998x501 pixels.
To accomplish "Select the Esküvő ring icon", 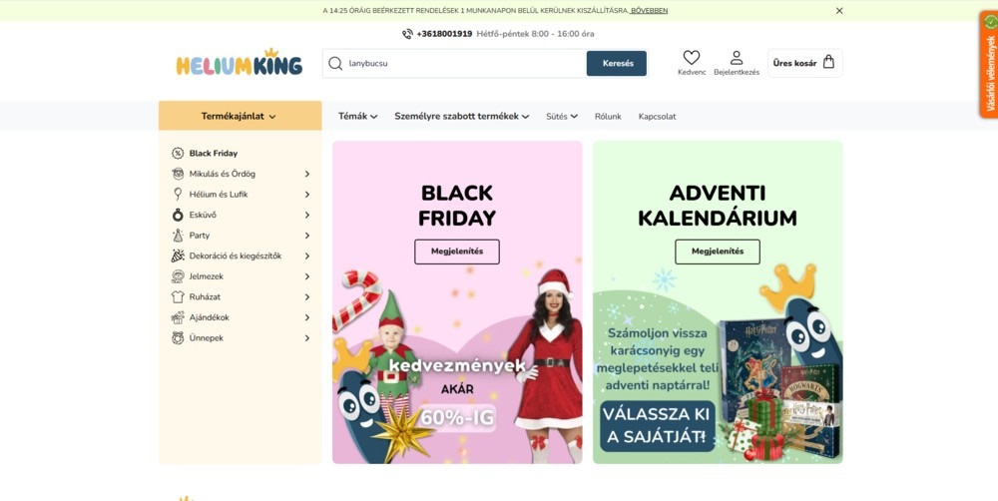I will click(x=178, y=215).
